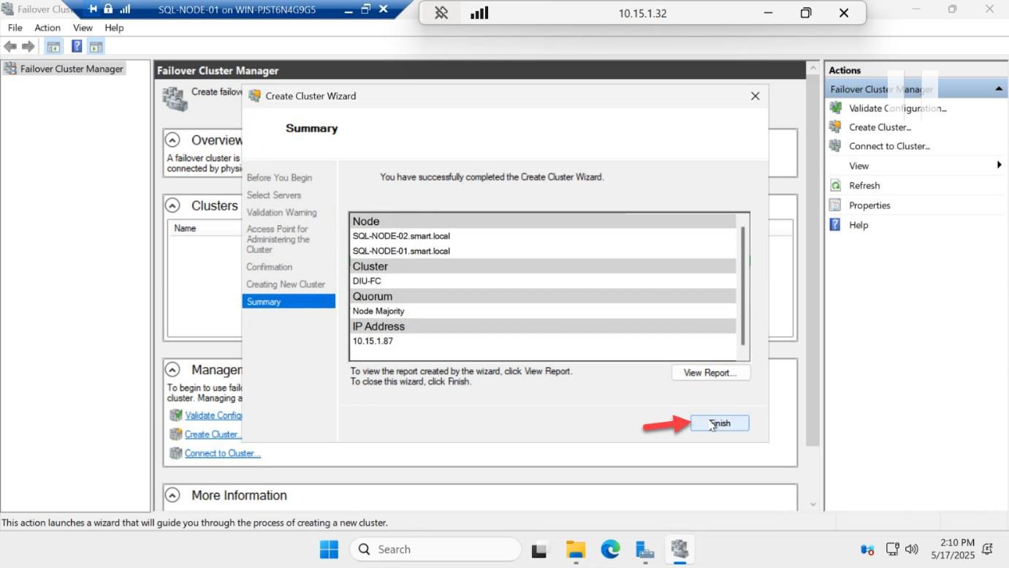This screenshot has width=1009, height=568.
Task: Open File Explorer from taskbar
Action: coord(576,549)
